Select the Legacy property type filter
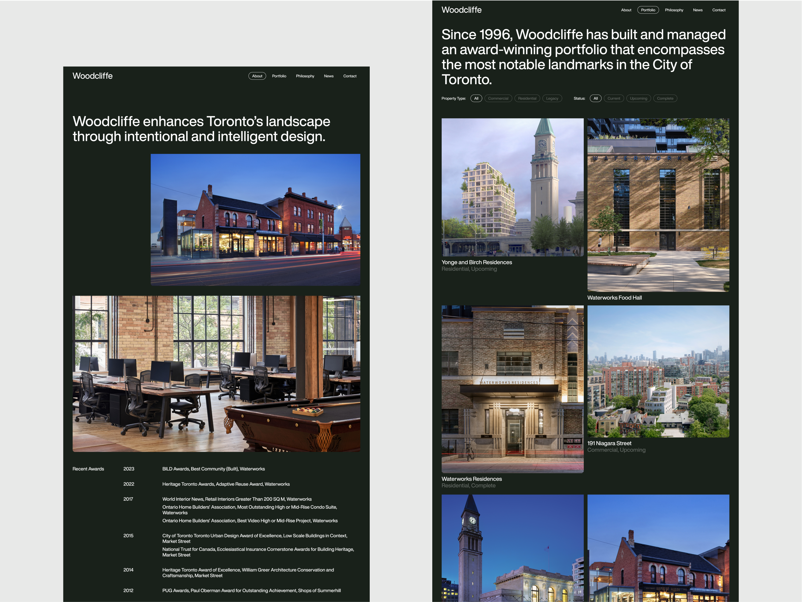The image size is (802, 602). pos(552,98)
